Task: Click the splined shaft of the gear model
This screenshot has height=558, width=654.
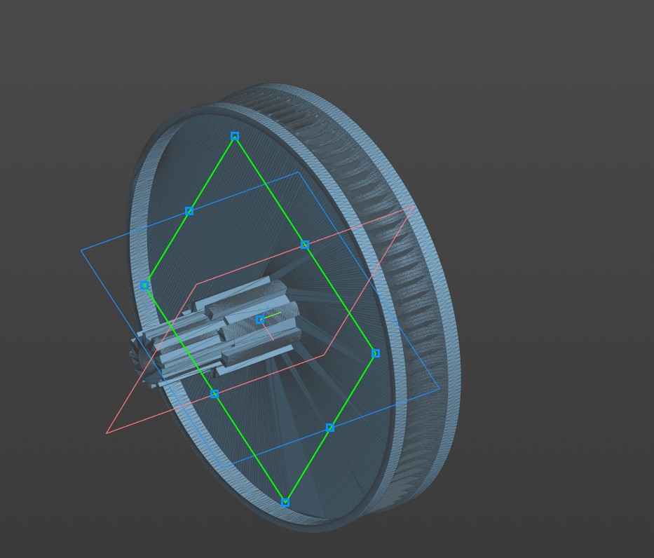Action: point(217,334)
